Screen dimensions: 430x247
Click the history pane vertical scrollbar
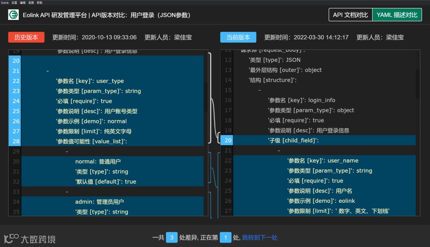[x=206, y=96]
